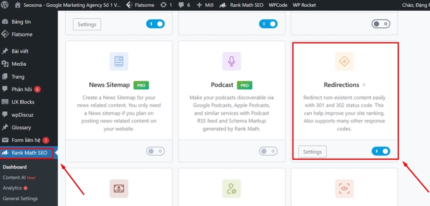The width and height of the screenshot is (430, 206).
Task: Open Rank Math Dashboard submenu
Action: 15,167
